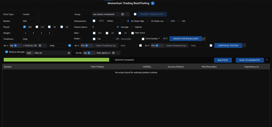
Task: Expand the Retracement Within dropdown
Action: (x=115, y=21)
